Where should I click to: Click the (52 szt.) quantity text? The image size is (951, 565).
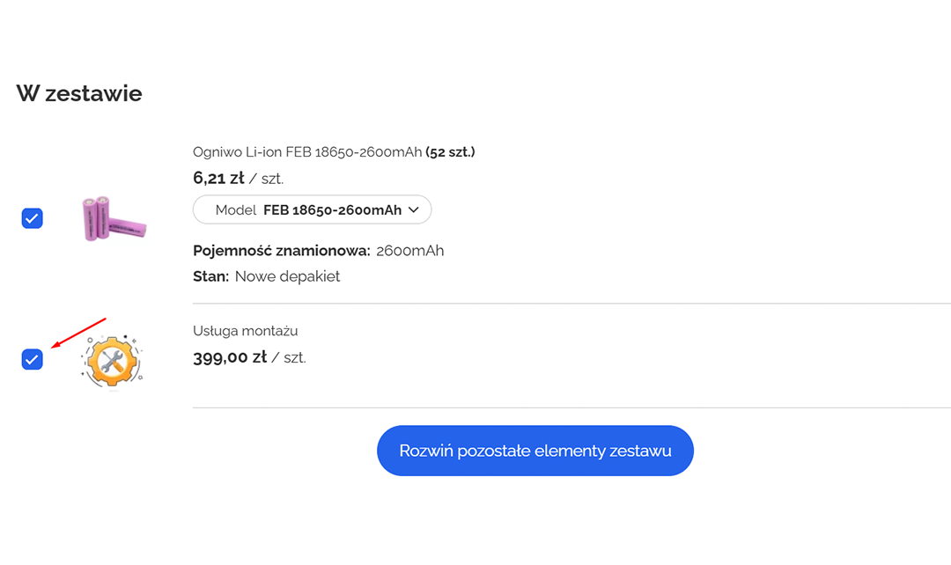(x=450, y=152)
